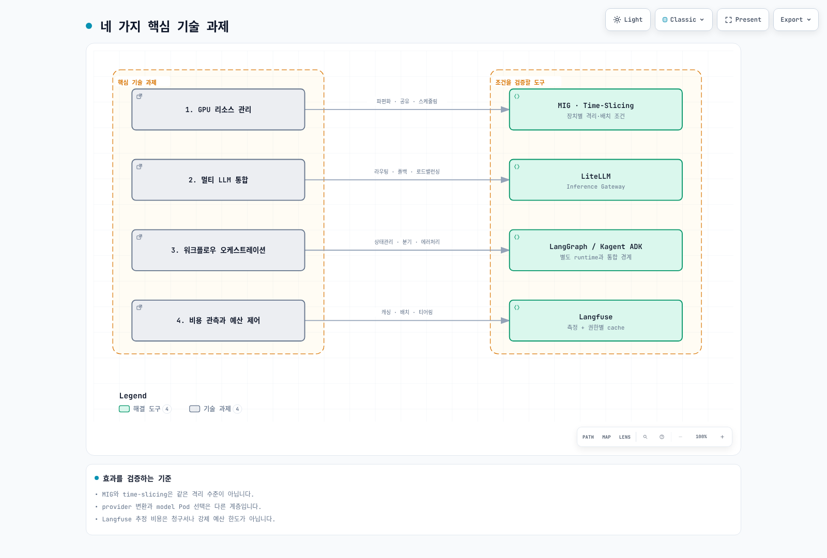Select the 1. GPU 리소스 관리 node
This screenshot has width=827, height=558.
218,110
